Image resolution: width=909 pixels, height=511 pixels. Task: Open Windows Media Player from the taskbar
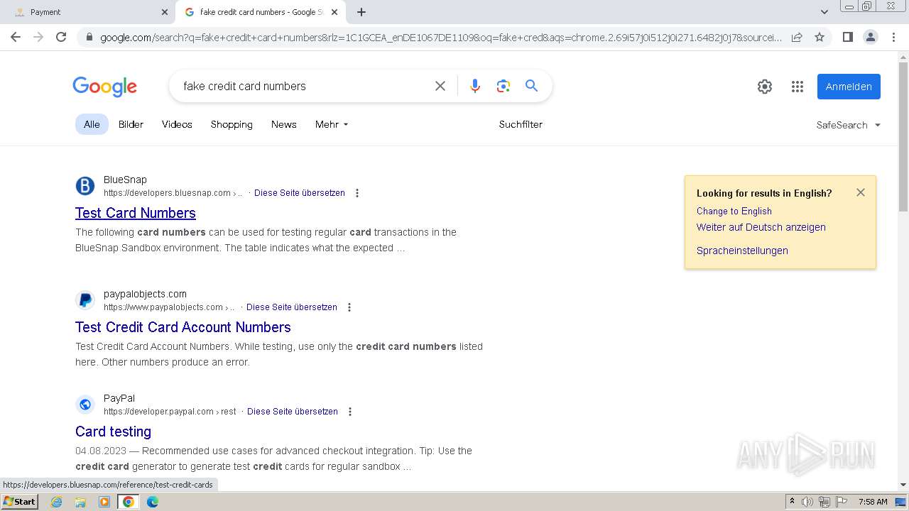(x=104, y=502)
